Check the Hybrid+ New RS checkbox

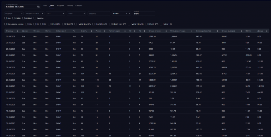(x=129, y=24)
